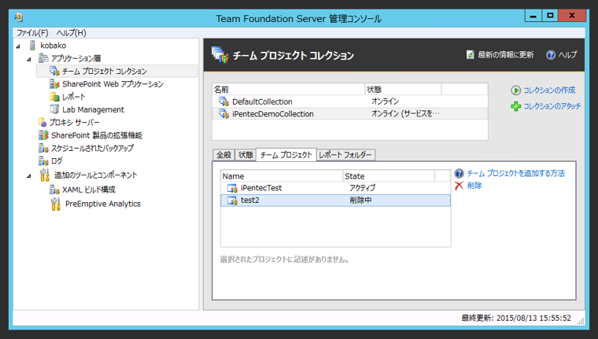Collapse the kobako tree node
The width and height of the screenshot is (598, 339).
[18, 46]
